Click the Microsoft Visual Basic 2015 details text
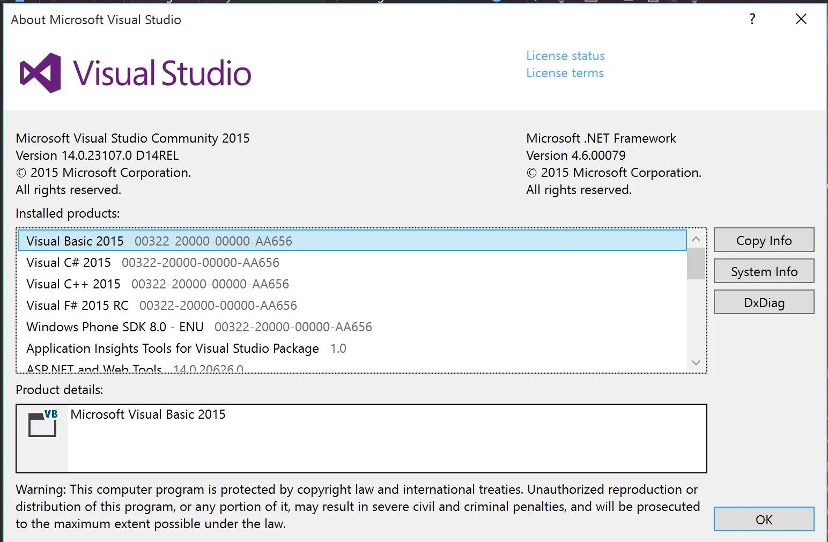 148,414
